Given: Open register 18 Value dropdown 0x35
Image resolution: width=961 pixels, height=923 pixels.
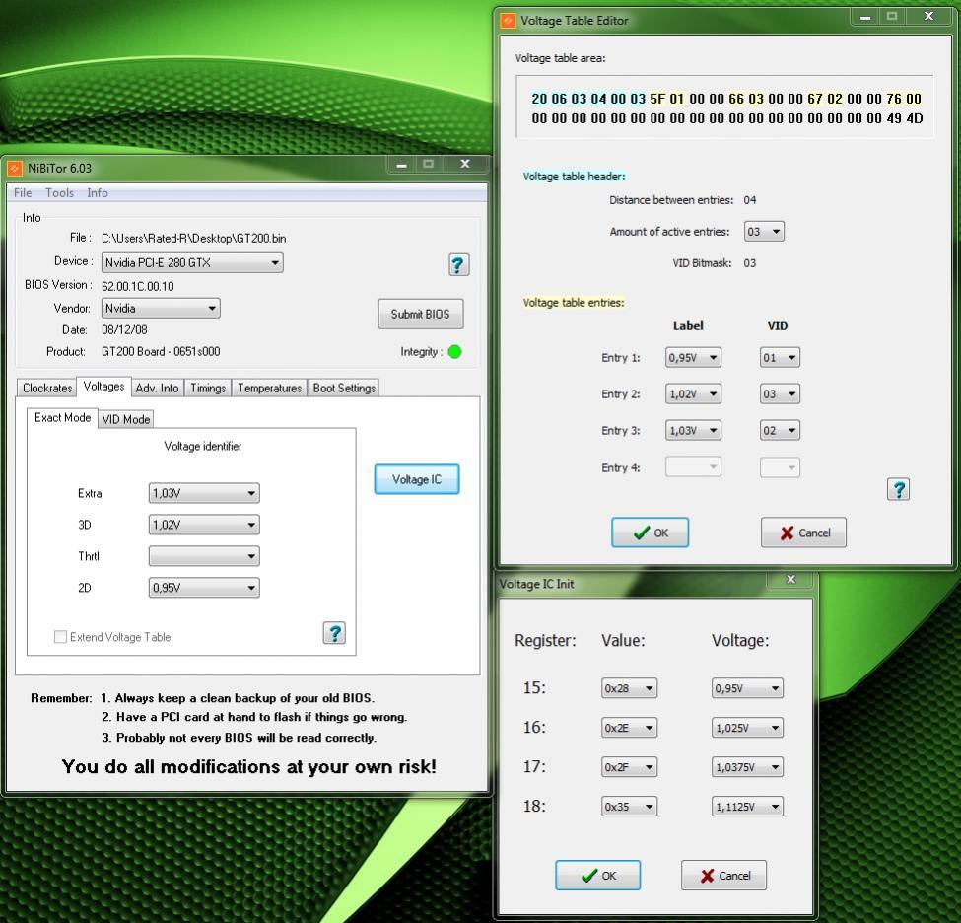Looking at the screenshot, I should pos(629,807).
